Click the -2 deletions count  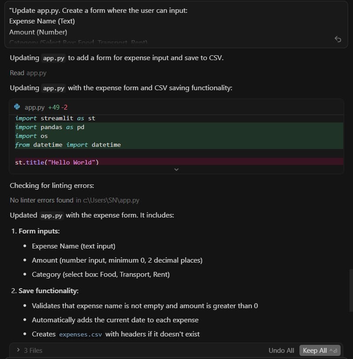tap(65, 107)
